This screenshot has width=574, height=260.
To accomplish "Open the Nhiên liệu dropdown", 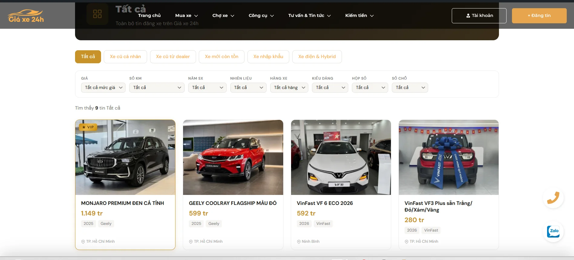I will click(x=248, y=87).
